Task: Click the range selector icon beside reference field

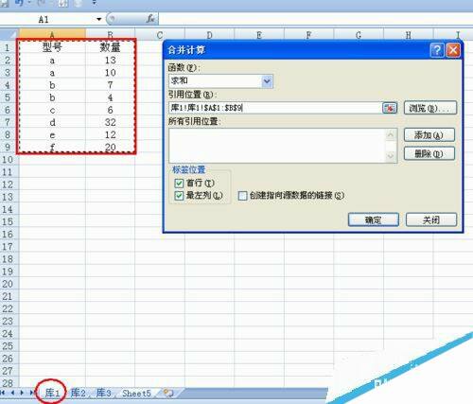Action: pyautogui.click(x=390, y=108)
